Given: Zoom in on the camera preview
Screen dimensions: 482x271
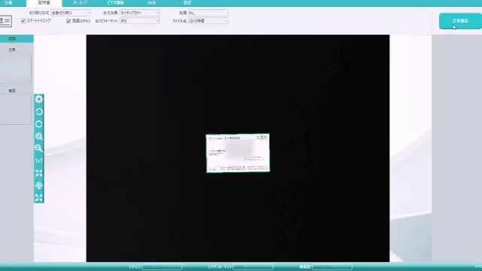Looking at the screenshot, I should [38, 136].
